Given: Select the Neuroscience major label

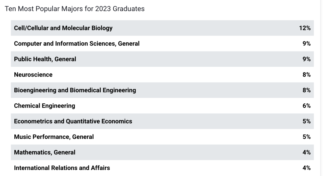Looking at the screenshot, I should coord(33,75).
